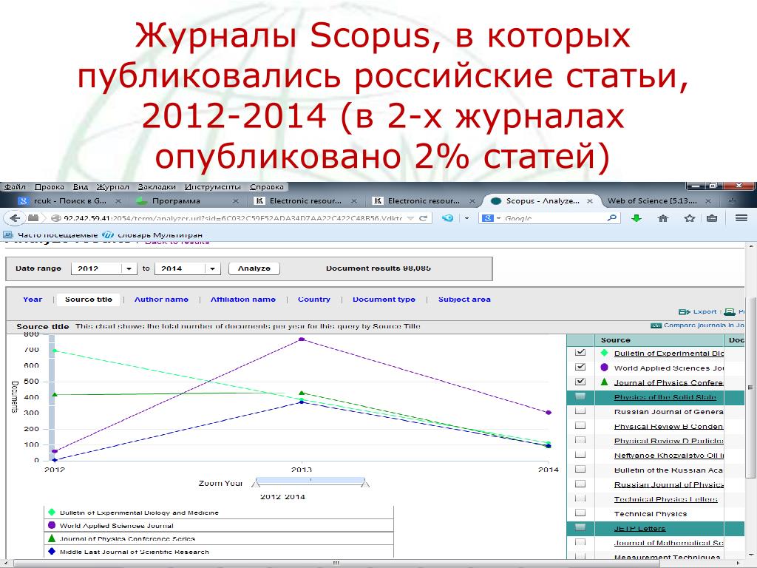Switch to the Subject area tab
This screenshot has width=757, height=568.
click(x=464, y=300)
